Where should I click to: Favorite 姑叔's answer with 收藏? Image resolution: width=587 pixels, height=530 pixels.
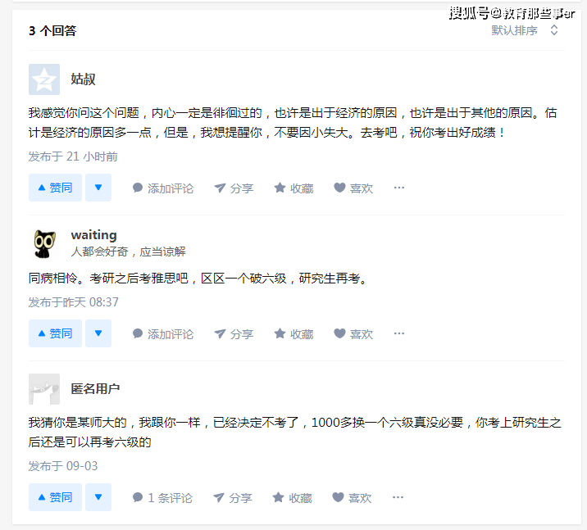[293, 188]
